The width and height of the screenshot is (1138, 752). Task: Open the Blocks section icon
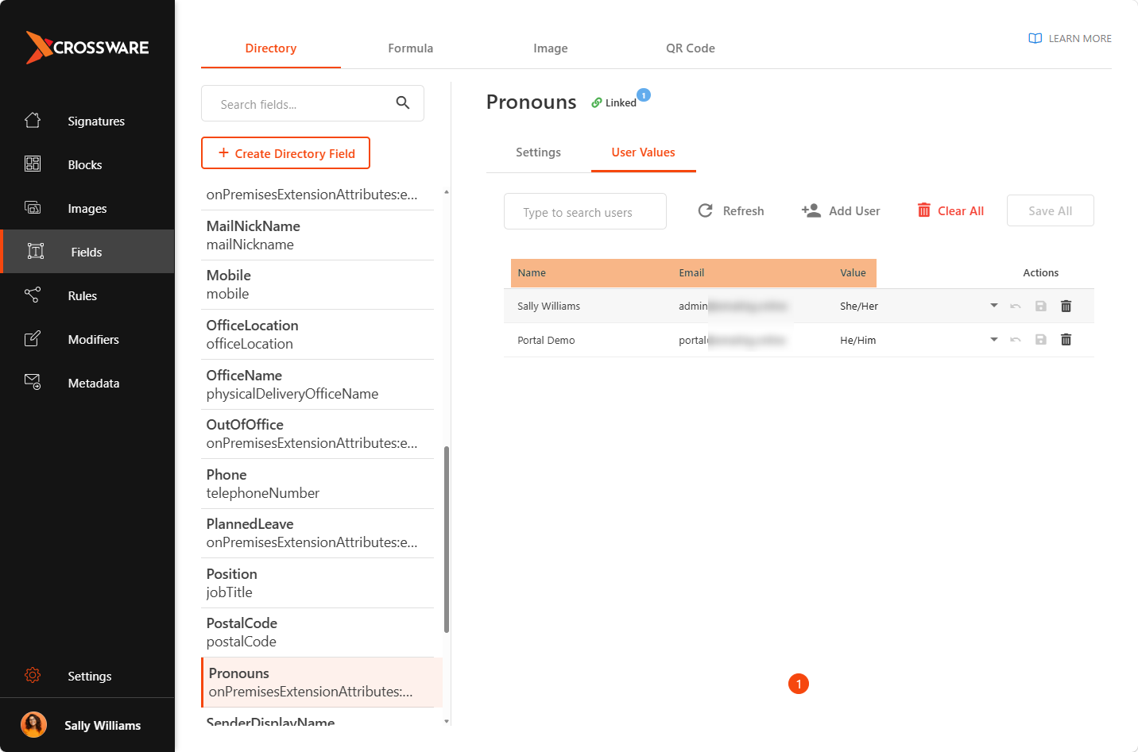33,164
